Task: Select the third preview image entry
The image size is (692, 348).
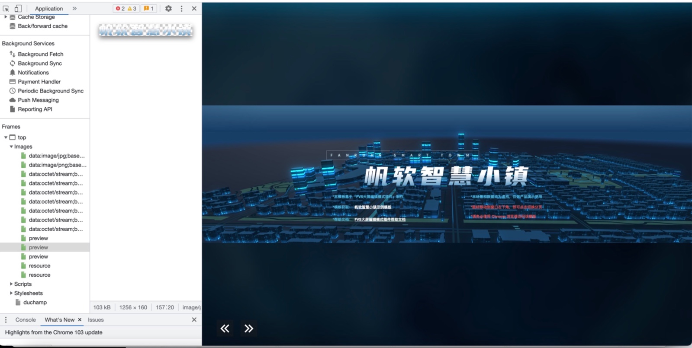Action: point(38,256)
